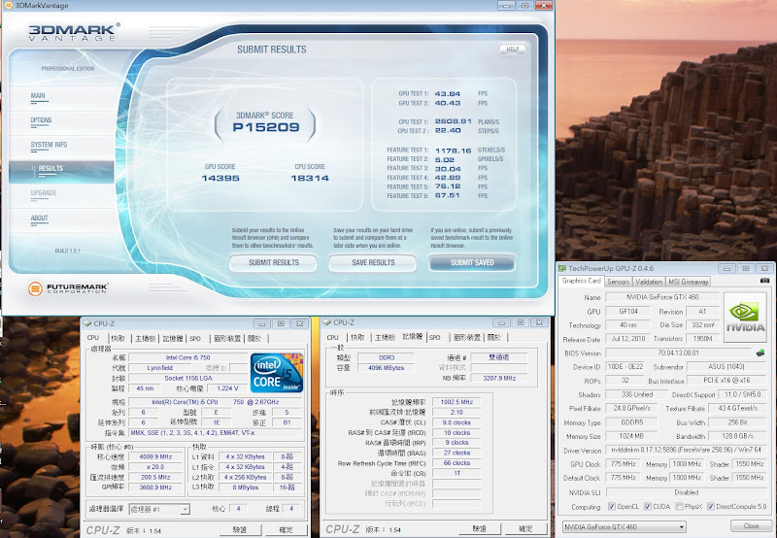Click the NVIDIA logo in GPU-Z
Viewport: 777px width, 538px height.
tap(745, 317)
